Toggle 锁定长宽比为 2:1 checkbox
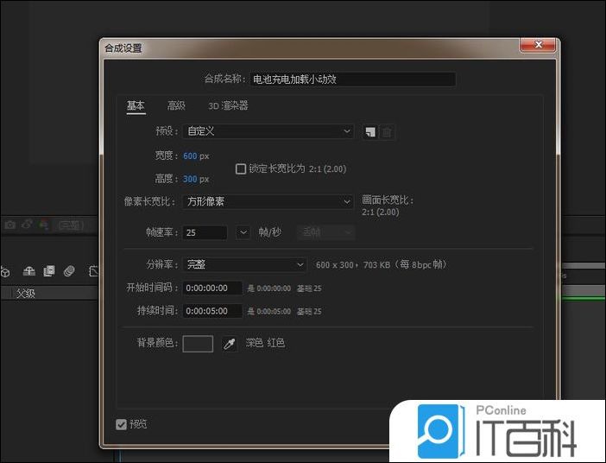This screenshot has height=463, width=606. point(241,169)
